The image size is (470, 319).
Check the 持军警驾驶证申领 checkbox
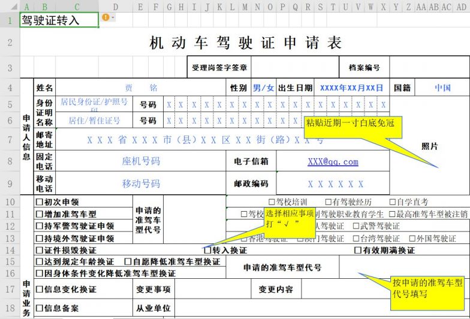click(x=40, y=225)
